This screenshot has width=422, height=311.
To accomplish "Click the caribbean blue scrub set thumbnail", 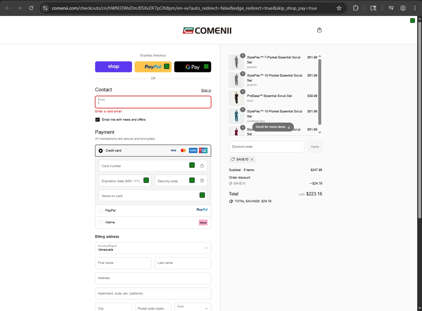I will coord(236,116).
